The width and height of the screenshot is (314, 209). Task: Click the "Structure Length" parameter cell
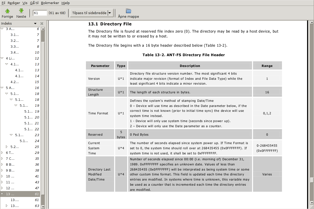pyautogui.click(x=100, y=92)
